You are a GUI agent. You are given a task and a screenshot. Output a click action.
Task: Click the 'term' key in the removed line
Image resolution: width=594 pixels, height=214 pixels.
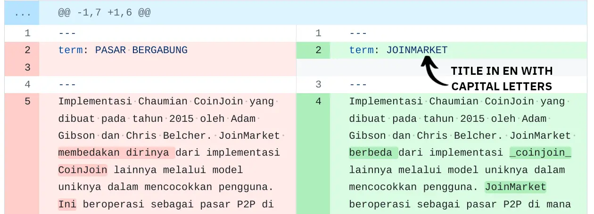[70, 50]
